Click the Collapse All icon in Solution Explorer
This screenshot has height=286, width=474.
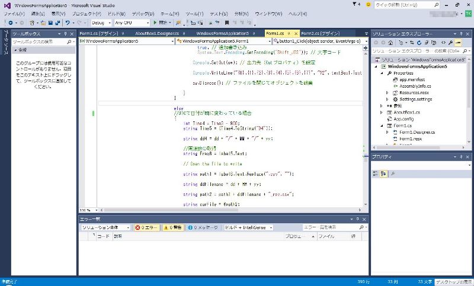pyautogui.click(x=426, y=43)
